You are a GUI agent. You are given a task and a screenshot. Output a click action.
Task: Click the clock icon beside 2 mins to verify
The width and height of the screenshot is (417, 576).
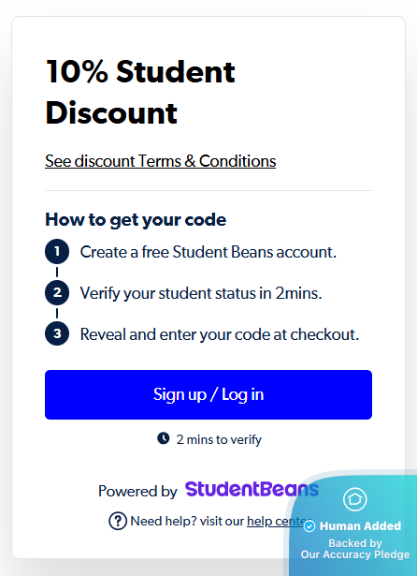164,438
